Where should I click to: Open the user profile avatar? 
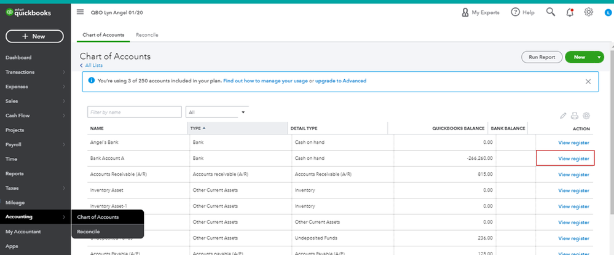(608, 13)
